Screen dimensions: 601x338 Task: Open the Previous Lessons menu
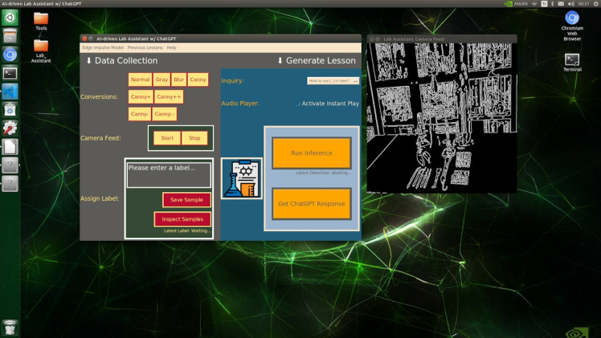click(x=145, y=48)
